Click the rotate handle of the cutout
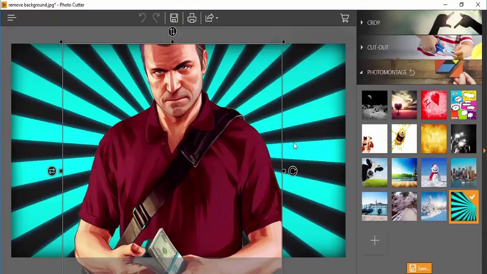The width and height of the screenshot is (487, 274). [x=293, y=171]
